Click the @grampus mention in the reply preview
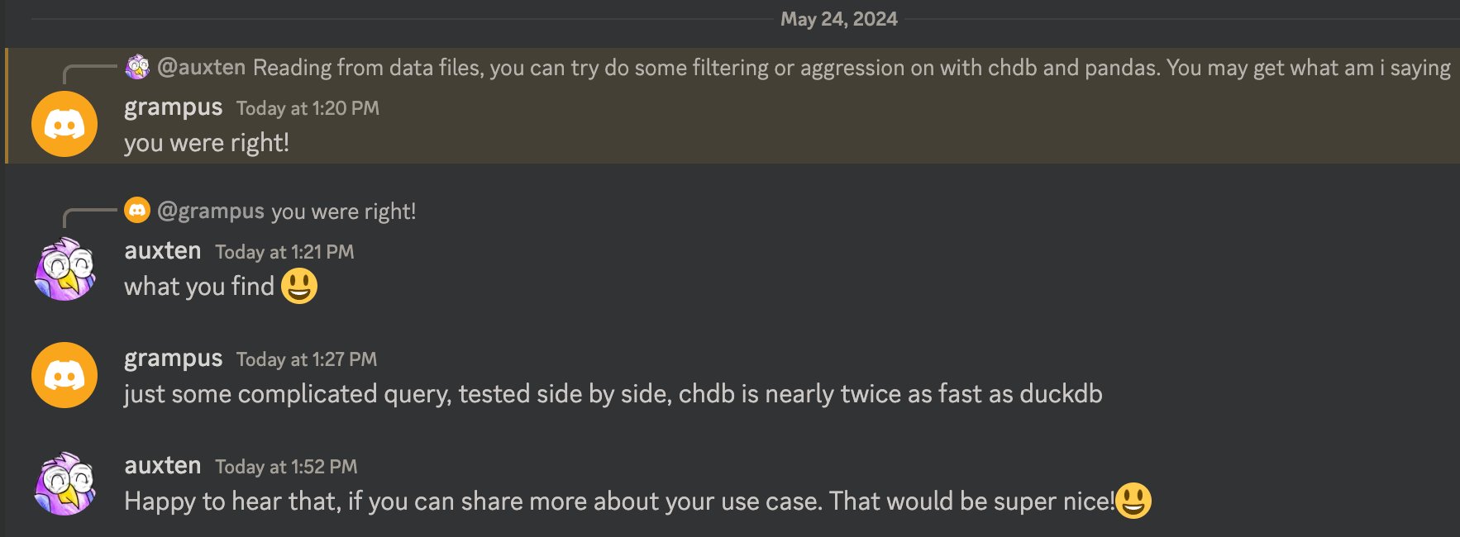Viewport: 1460px width, 537px height. pos(211,211)
